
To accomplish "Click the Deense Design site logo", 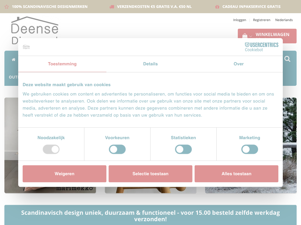I will pos(35,30).
